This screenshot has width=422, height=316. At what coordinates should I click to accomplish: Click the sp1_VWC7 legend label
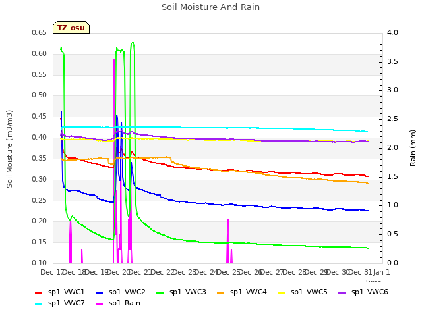coord(67,303)
